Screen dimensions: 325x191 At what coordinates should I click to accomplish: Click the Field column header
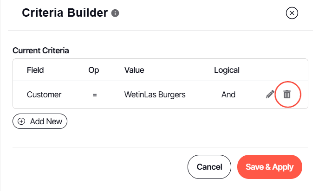tap(35, 70)
